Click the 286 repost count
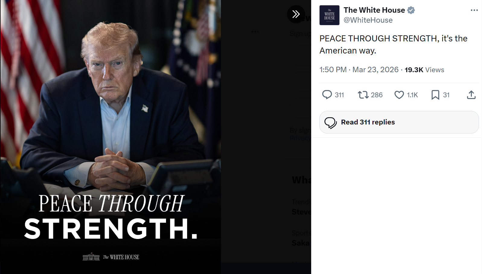This screenshot has width=482, height=274. (377, 95)
